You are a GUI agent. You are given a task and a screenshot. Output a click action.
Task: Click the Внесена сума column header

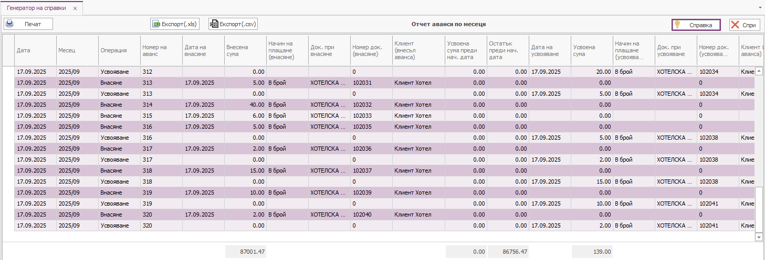click(x=245, y=51)
